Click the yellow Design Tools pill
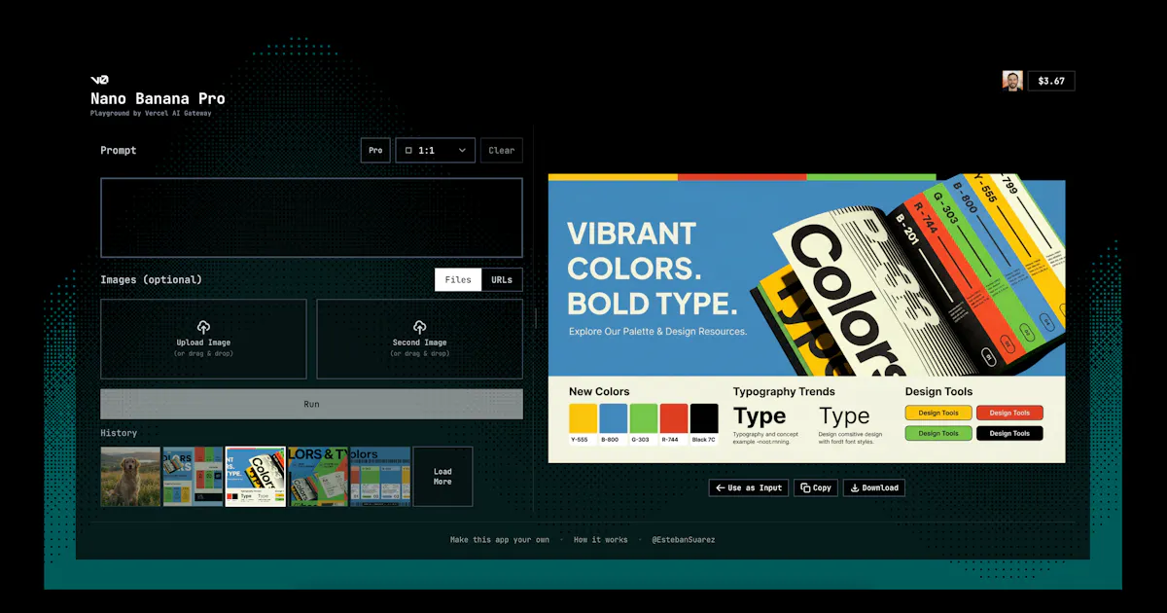1167x613 pixels. pos(938,413)
